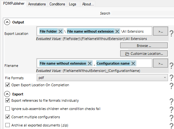Open help for File Formats
The image size is (174, 129).
[171, 78]
